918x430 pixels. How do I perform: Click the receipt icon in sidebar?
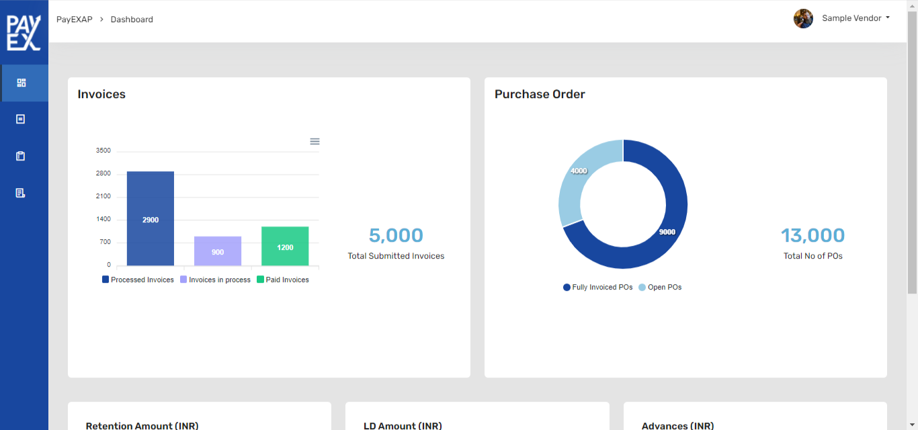21,193
